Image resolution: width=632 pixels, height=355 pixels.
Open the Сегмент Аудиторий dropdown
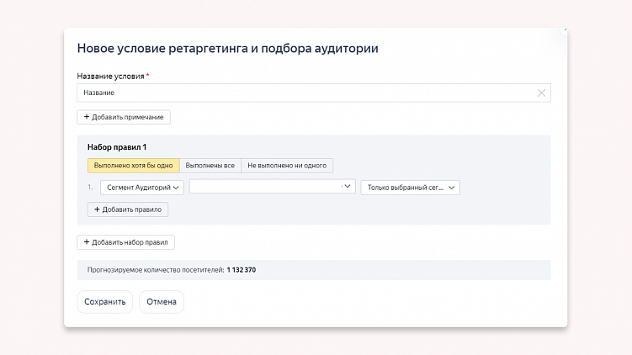point(142,188)
